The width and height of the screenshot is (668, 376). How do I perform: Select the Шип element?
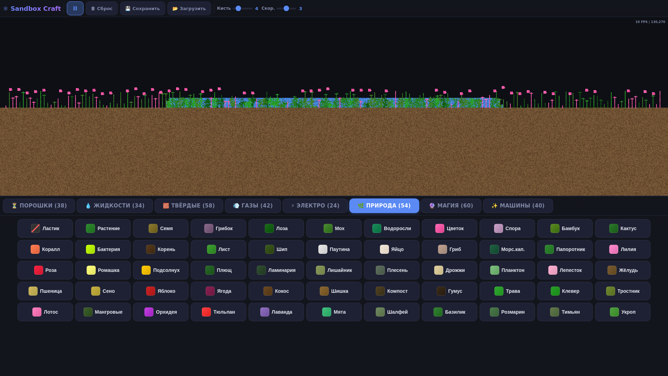tap(276, 249)
